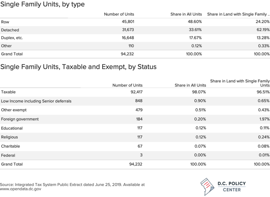
Task: Click the 'Single Family Units, by type' title
Action: click(x=43, y=4)
